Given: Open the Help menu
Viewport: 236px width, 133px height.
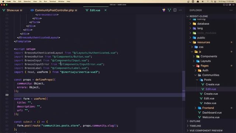Looking at the screenshot, I should 68,1.
